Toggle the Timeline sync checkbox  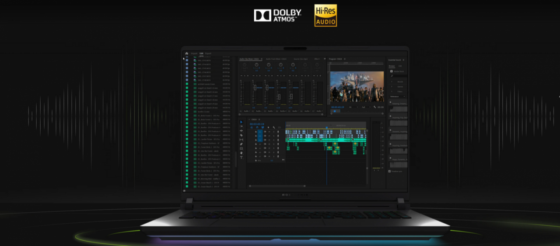[x=390, y=171]
